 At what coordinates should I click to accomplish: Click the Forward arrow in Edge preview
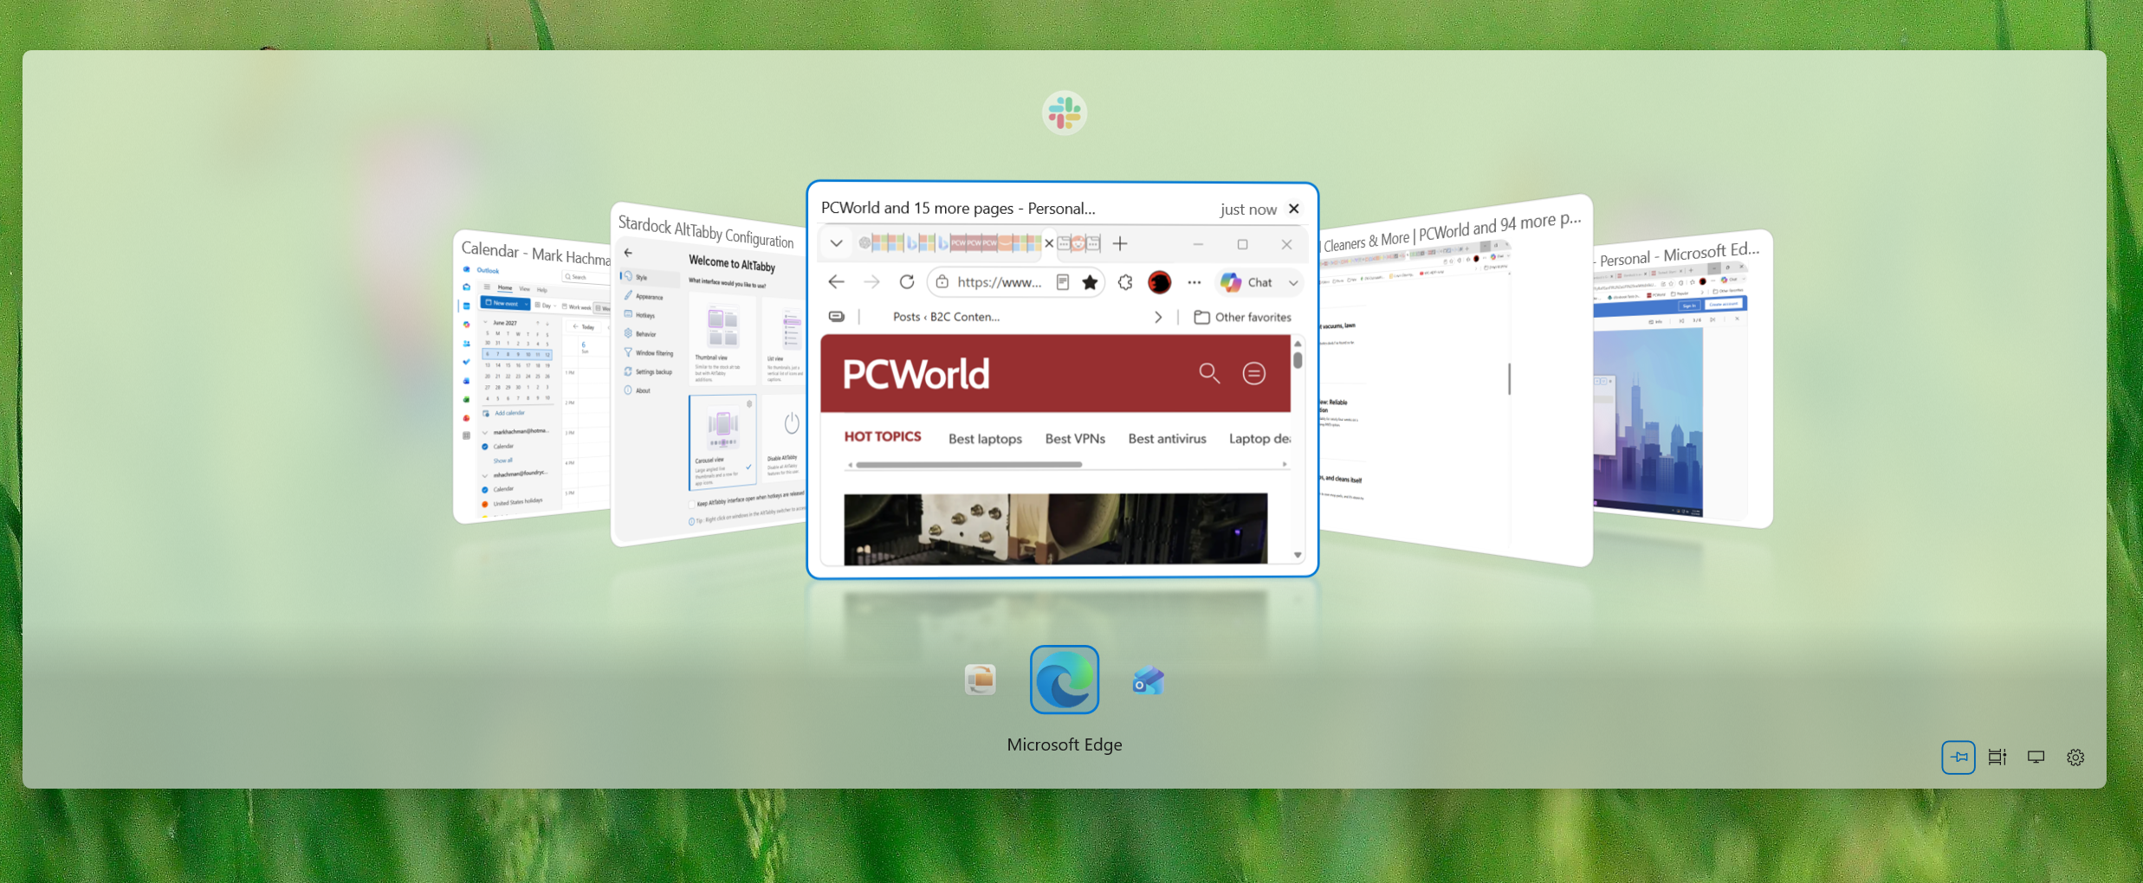(x=871, y=282)
